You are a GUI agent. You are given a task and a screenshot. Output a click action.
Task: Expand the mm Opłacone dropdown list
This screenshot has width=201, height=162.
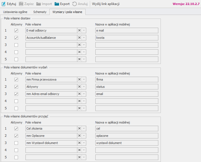(84, 136)
